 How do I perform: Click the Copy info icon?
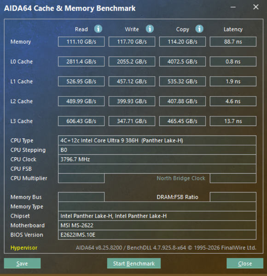click(199, 29)
